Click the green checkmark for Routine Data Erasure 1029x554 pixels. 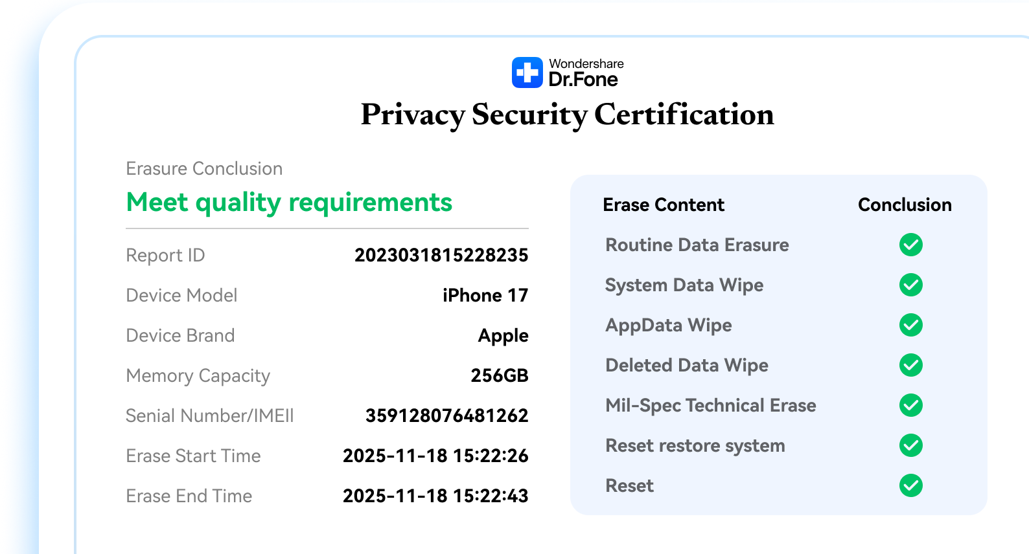pyautogui.click(x=911, y=245)
